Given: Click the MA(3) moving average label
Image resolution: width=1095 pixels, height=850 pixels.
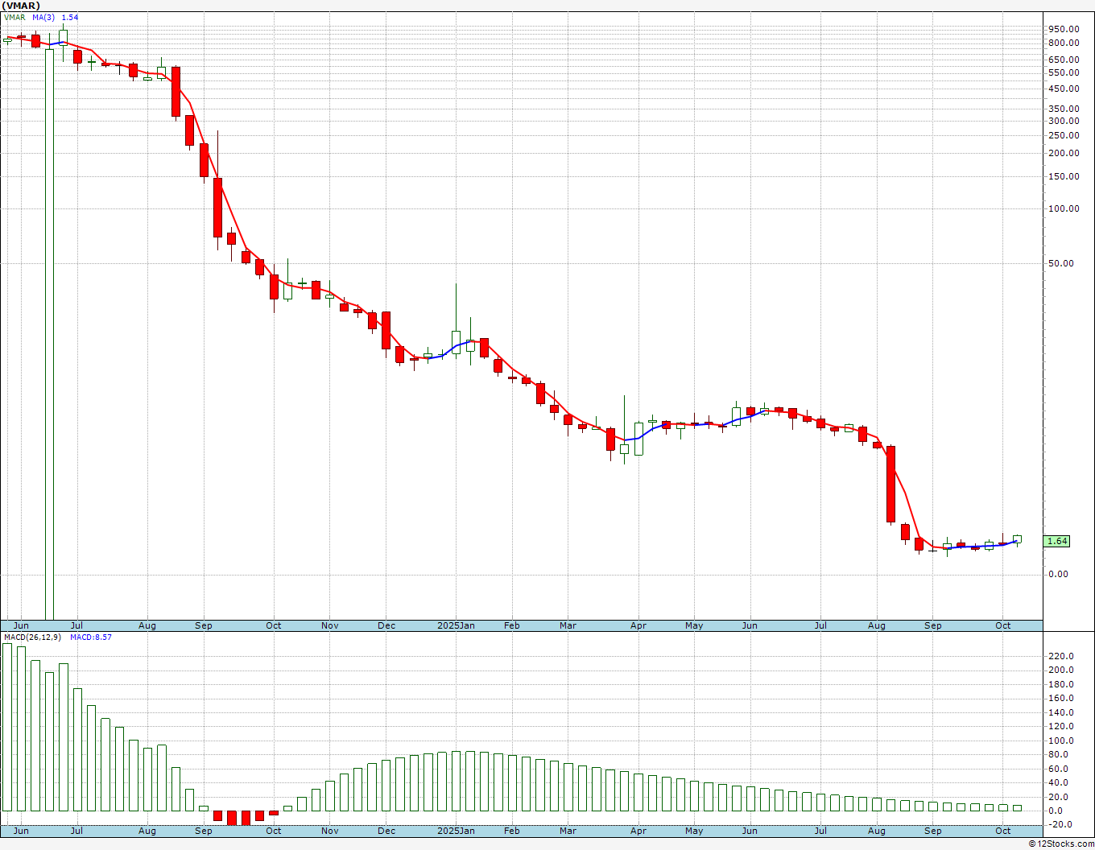Looking at the screenshot, I should 44,17.
